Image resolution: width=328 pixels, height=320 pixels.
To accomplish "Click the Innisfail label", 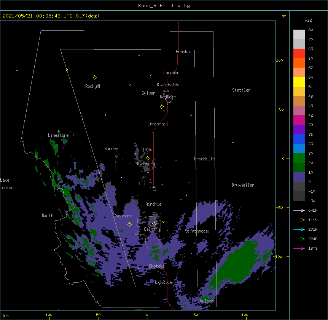I will (x=158, y=124).
